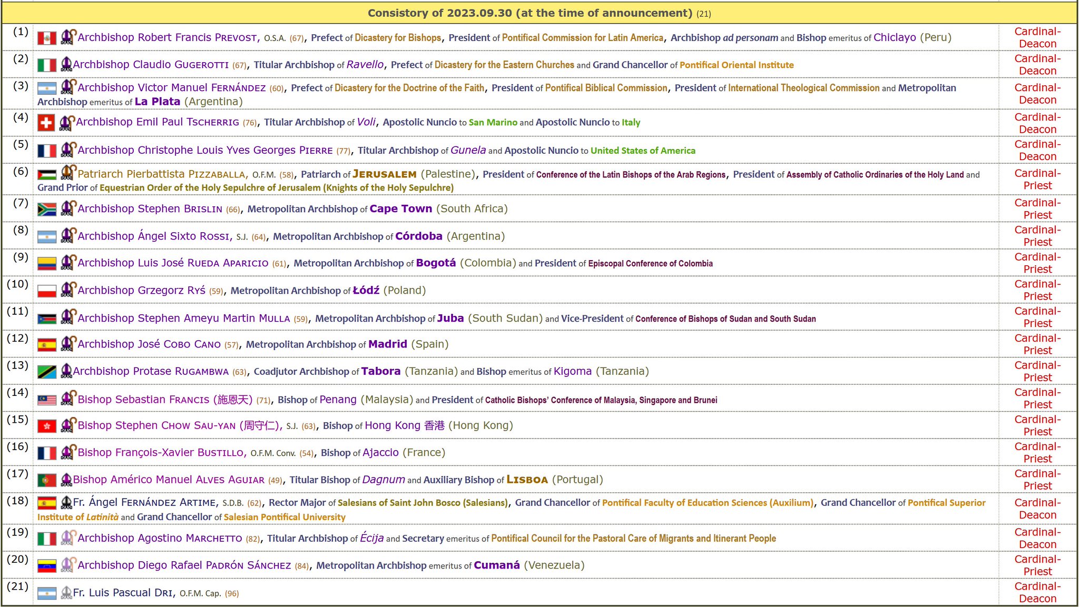
Task: Click the Venezuela flag beside Padrón Sánchez
Action: pos(47,566)
